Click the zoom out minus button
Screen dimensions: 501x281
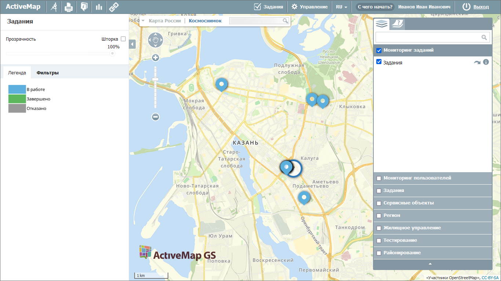click(156, 117)
